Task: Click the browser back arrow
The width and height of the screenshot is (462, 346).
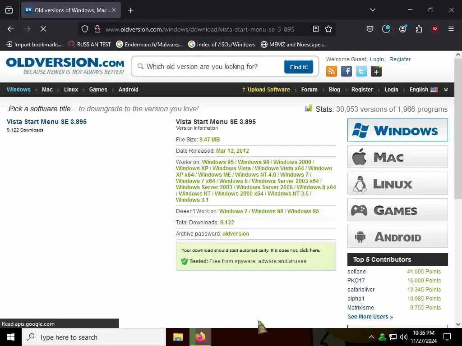Action: [x=11, y=29]
